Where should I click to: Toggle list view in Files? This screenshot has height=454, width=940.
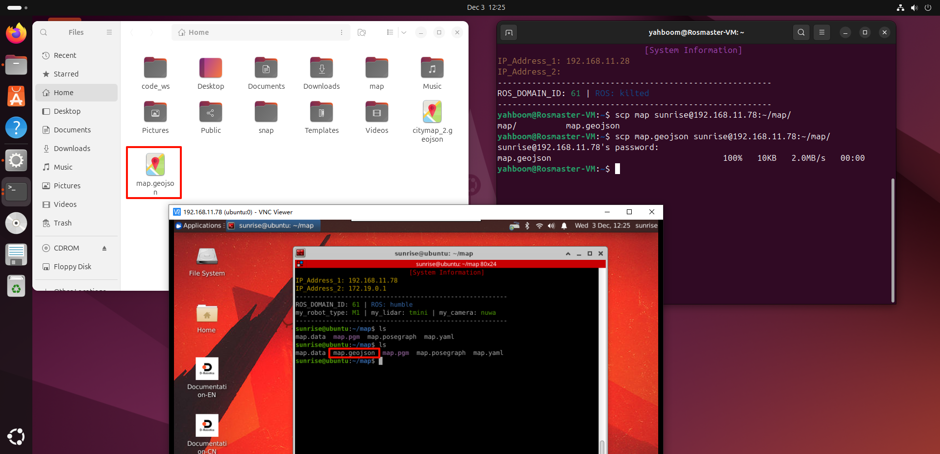click(390, 32)
